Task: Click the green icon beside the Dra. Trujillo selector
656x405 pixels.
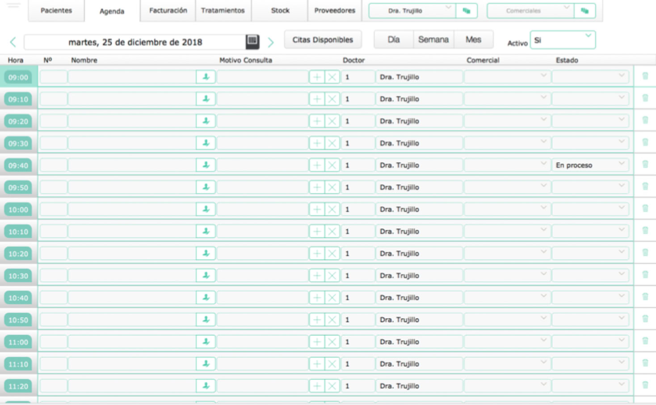Action: 467,11
